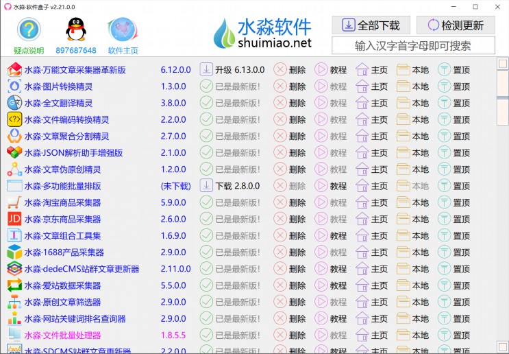The image size is (509, 354).
Task: Click version 3.8.0.0 of 全文翻译精灵
Action: pyautogui.click(x=173, y=103)
